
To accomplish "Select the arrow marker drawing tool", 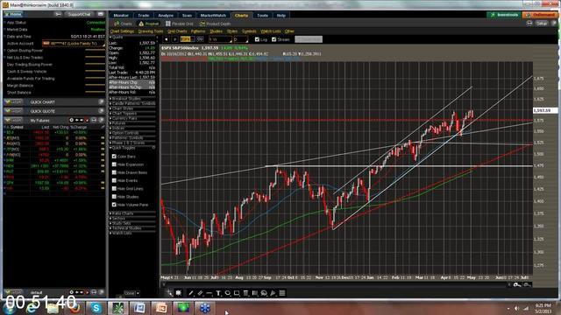I will click(x=273, y=293).
